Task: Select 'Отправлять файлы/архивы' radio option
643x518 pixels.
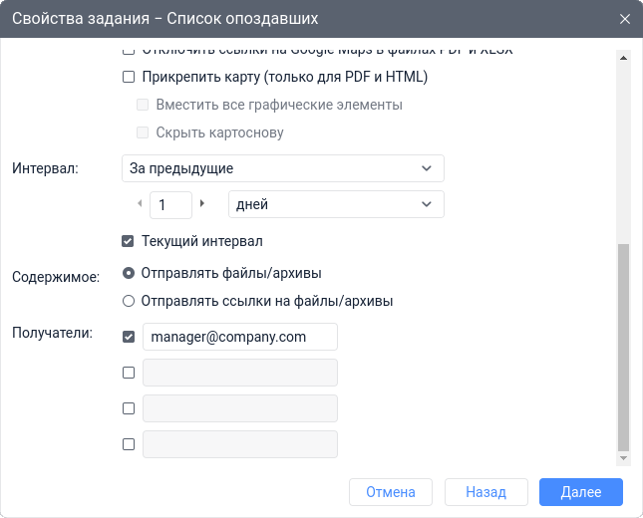Action: click(x=128, y=272)
